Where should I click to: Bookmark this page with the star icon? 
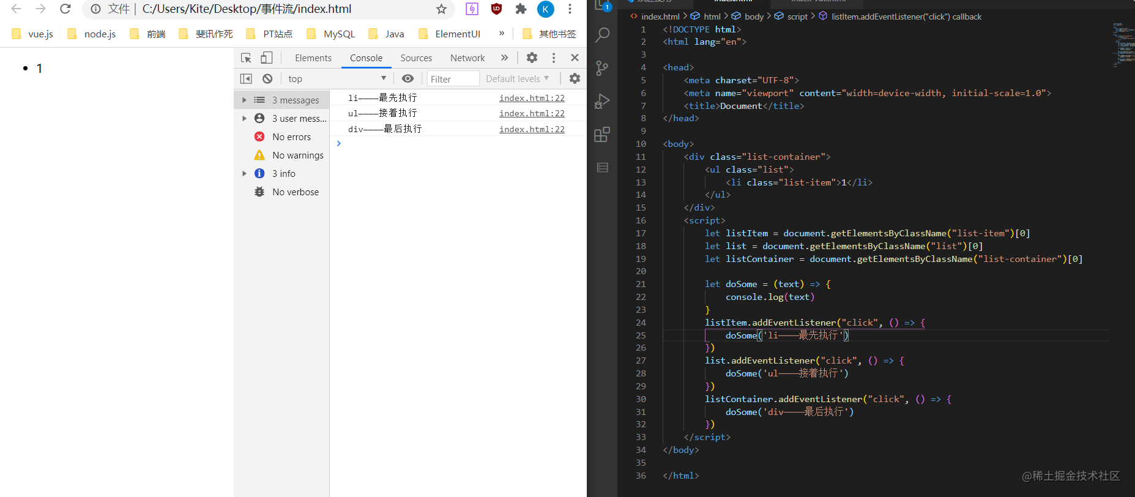pos(441,9)
